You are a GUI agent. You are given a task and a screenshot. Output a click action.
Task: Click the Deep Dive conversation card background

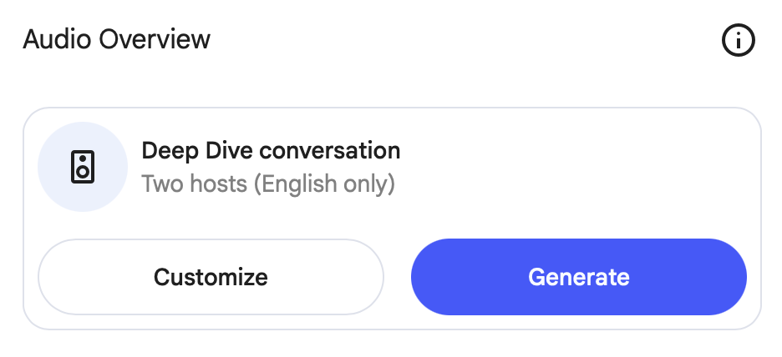(x=568, y=167)
